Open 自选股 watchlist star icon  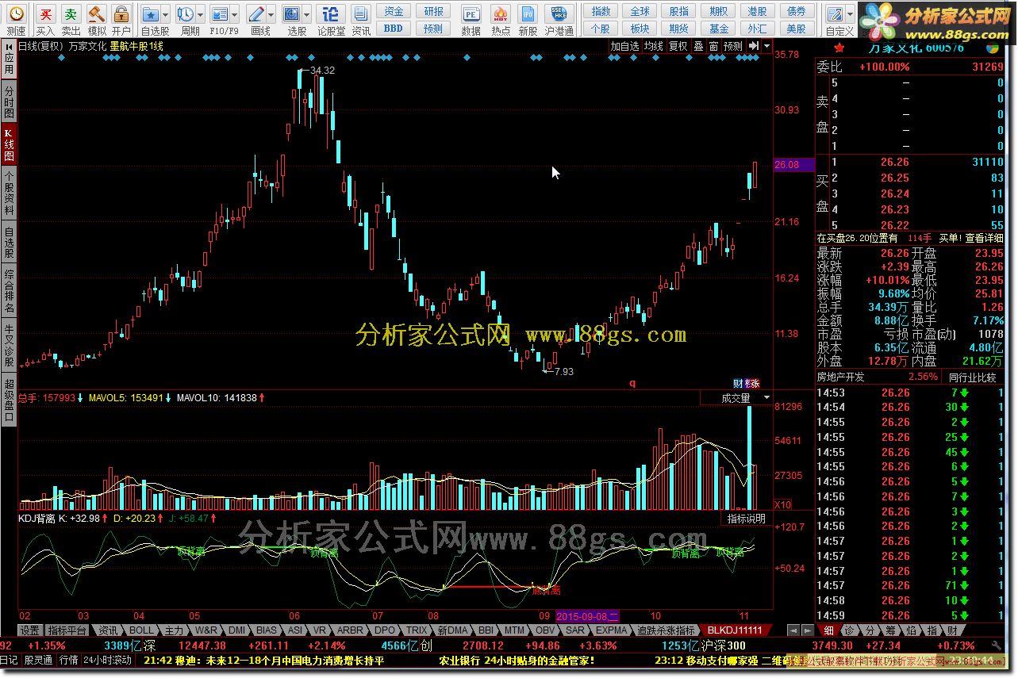tap(150, 14)
